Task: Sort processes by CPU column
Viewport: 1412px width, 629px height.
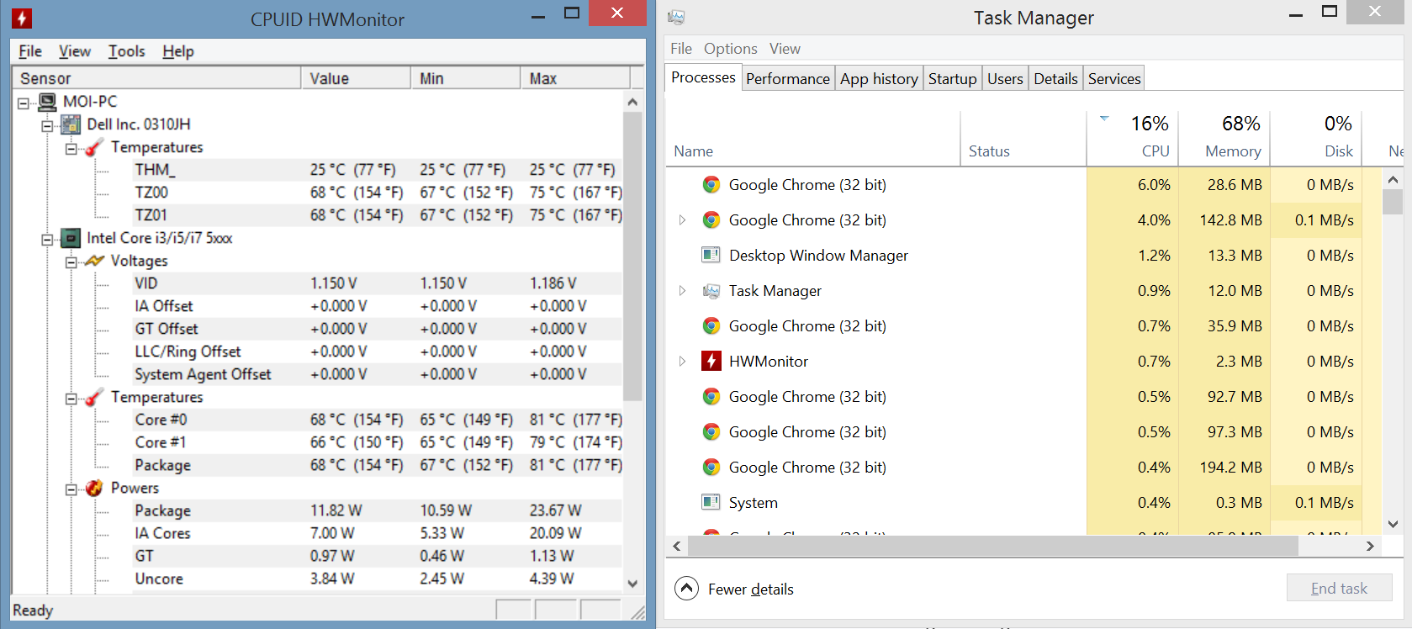Action: pyautogui.click(x=1133, y=138)
